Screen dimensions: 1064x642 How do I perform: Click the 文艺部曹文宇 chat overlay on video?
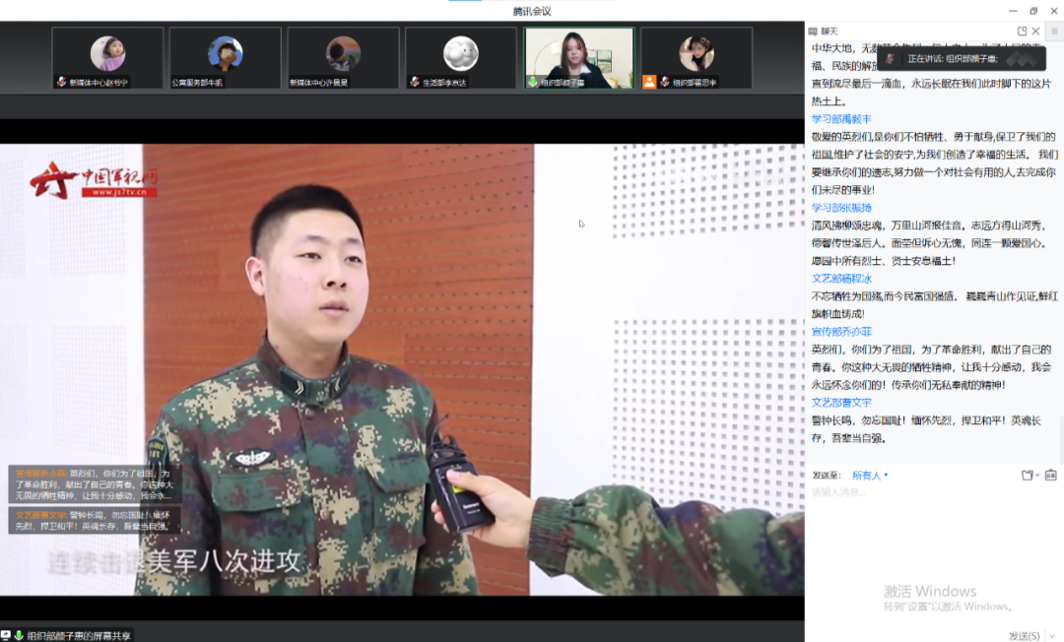coord(95,520)
